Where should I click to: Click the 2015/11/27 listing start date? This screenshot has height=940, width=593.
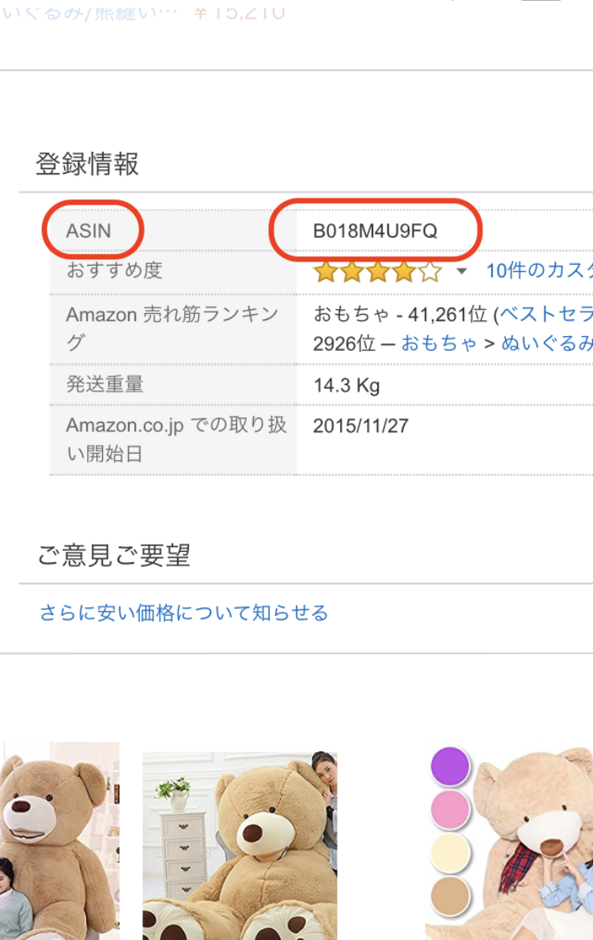point(361,426)
